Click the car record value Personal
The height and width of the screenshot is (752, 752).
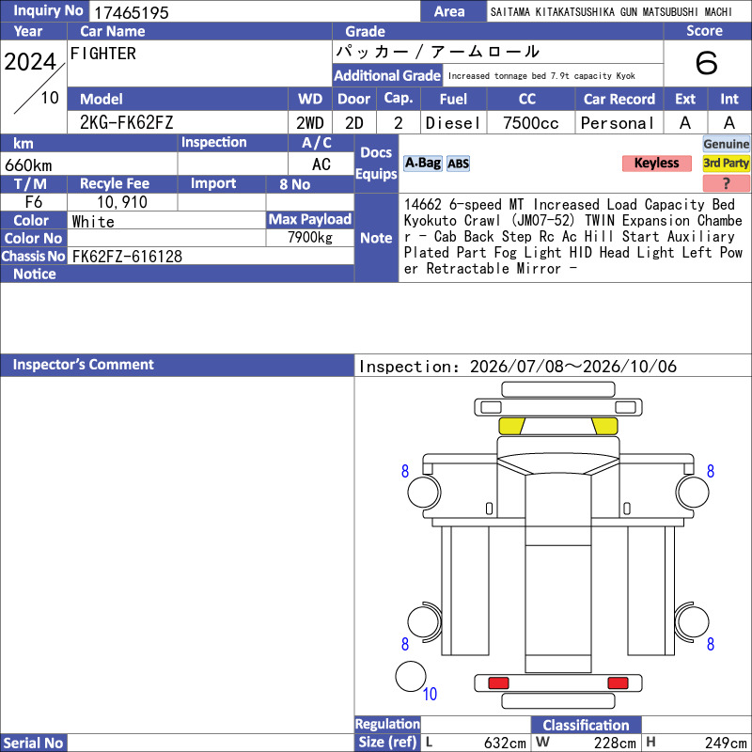tap(618, 123)
